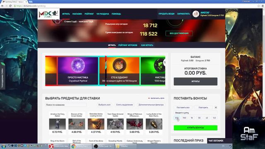Image resolution: width=265 pixels, height=149 pixels.
Task: Choose the 5K bonus preset
Action: pyautogui.click(x=199, y=118)
